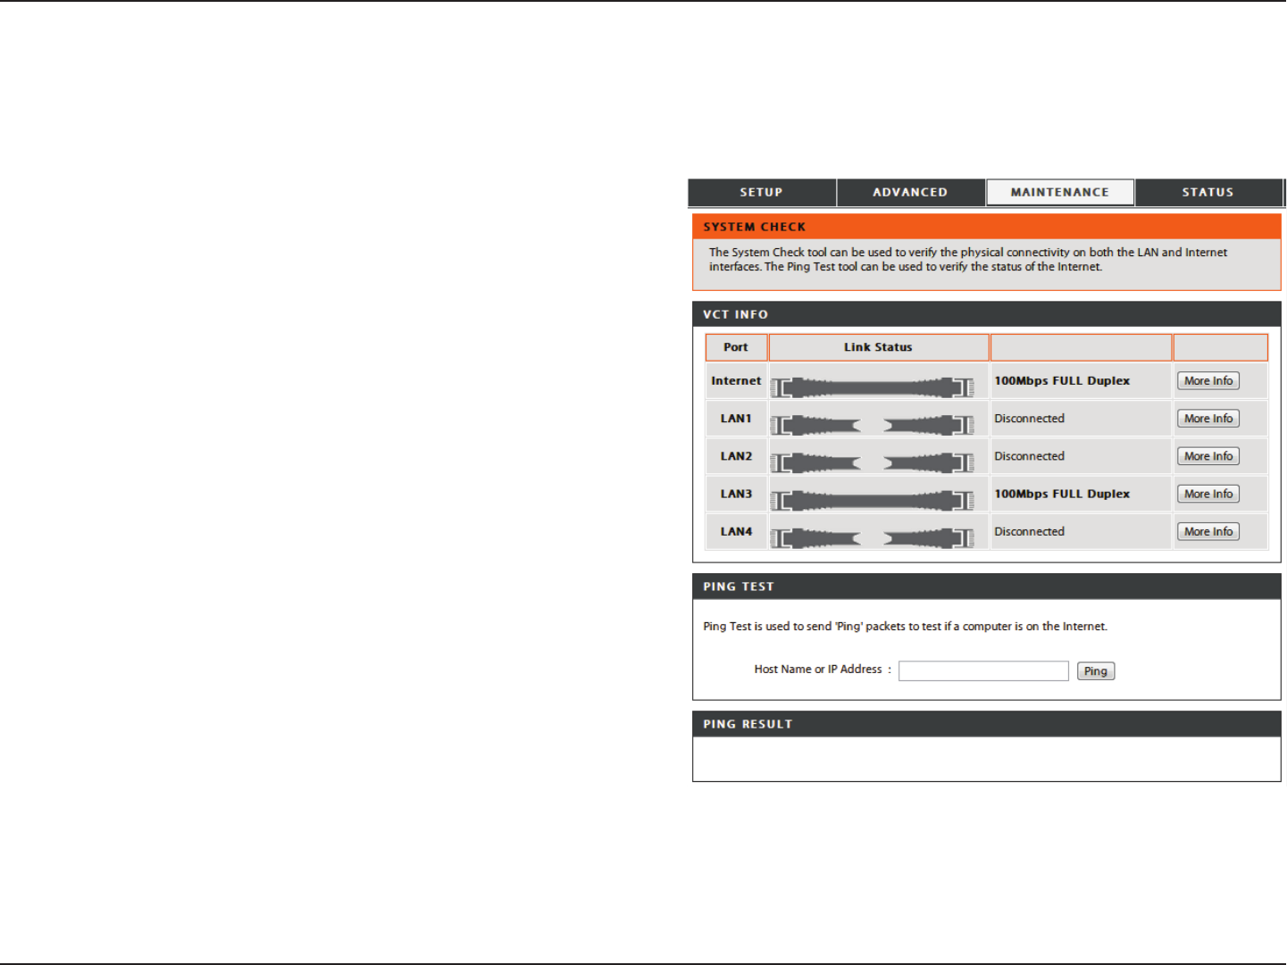View More Info for LAN3
The height and width of the screenshot is (965, 1287).
[x=1208, y=494]
